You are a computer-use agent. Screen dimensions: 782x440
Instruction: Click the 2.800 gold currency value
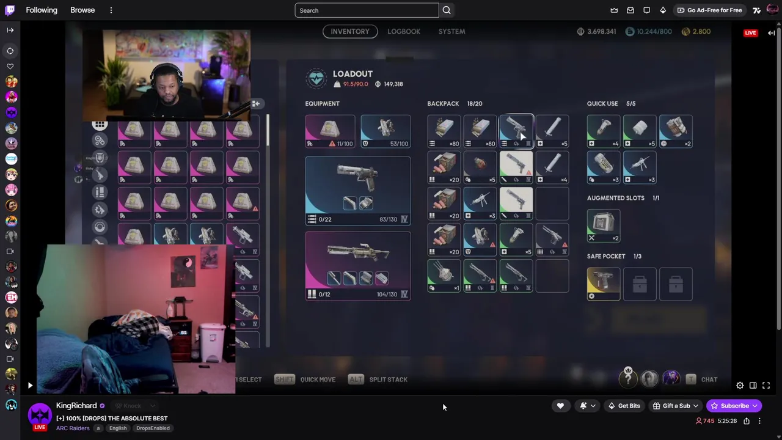[x=696, y=31]
